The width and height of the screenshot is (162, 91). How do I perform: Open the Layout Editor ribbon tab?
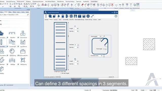click(94, 2)
